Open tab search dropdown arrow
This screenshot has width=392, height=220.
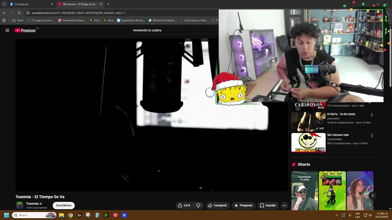click(x=4, y=4)
